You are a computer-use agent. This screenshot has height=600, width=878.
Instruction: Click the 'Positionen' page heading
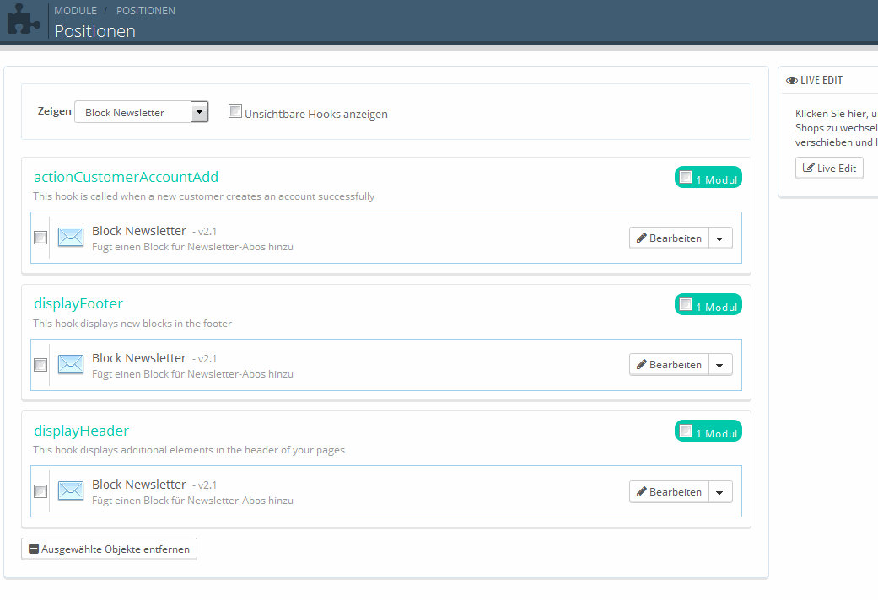tap(94, 31)
